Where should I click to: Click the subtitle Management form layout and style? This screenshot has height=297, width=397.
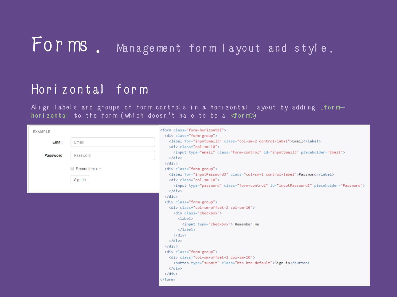[225, 48]
